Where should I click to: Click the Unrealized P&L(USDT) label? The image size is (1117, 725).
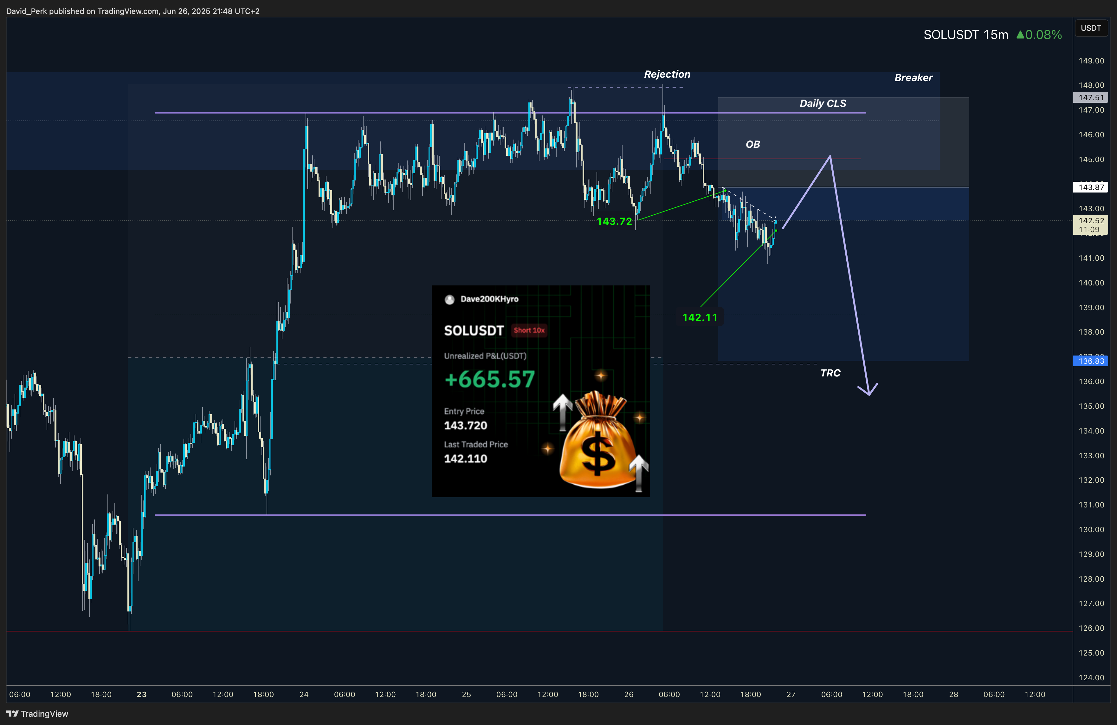[x=485, y=356]
